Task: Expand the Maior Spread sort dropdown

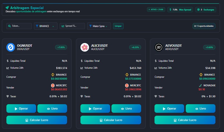Action: (x=99, y=26)
